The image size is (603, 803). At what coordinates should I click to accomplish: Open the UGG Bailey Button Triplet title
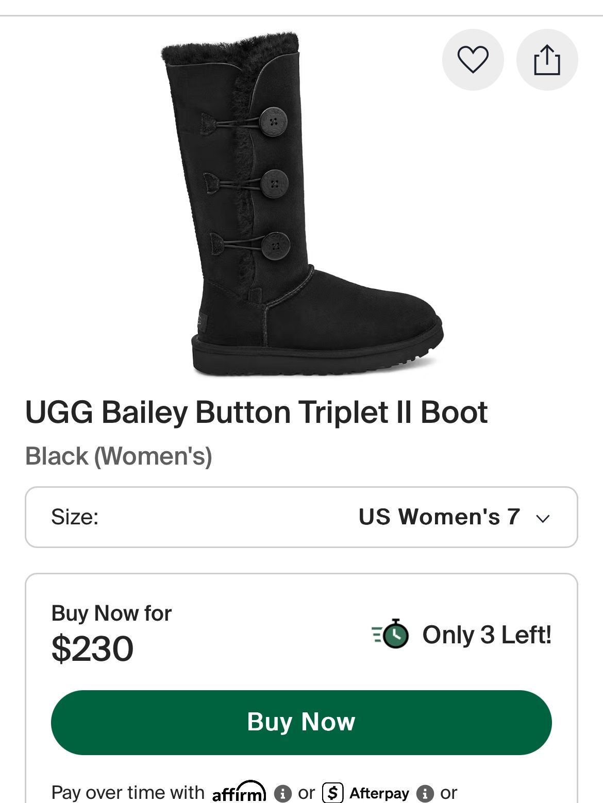tap(256, 411)
